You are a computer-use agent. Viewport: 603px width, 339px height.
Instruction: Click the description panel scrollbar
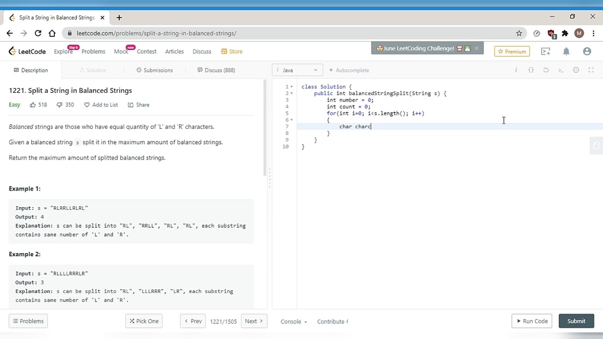coord(264,128)
